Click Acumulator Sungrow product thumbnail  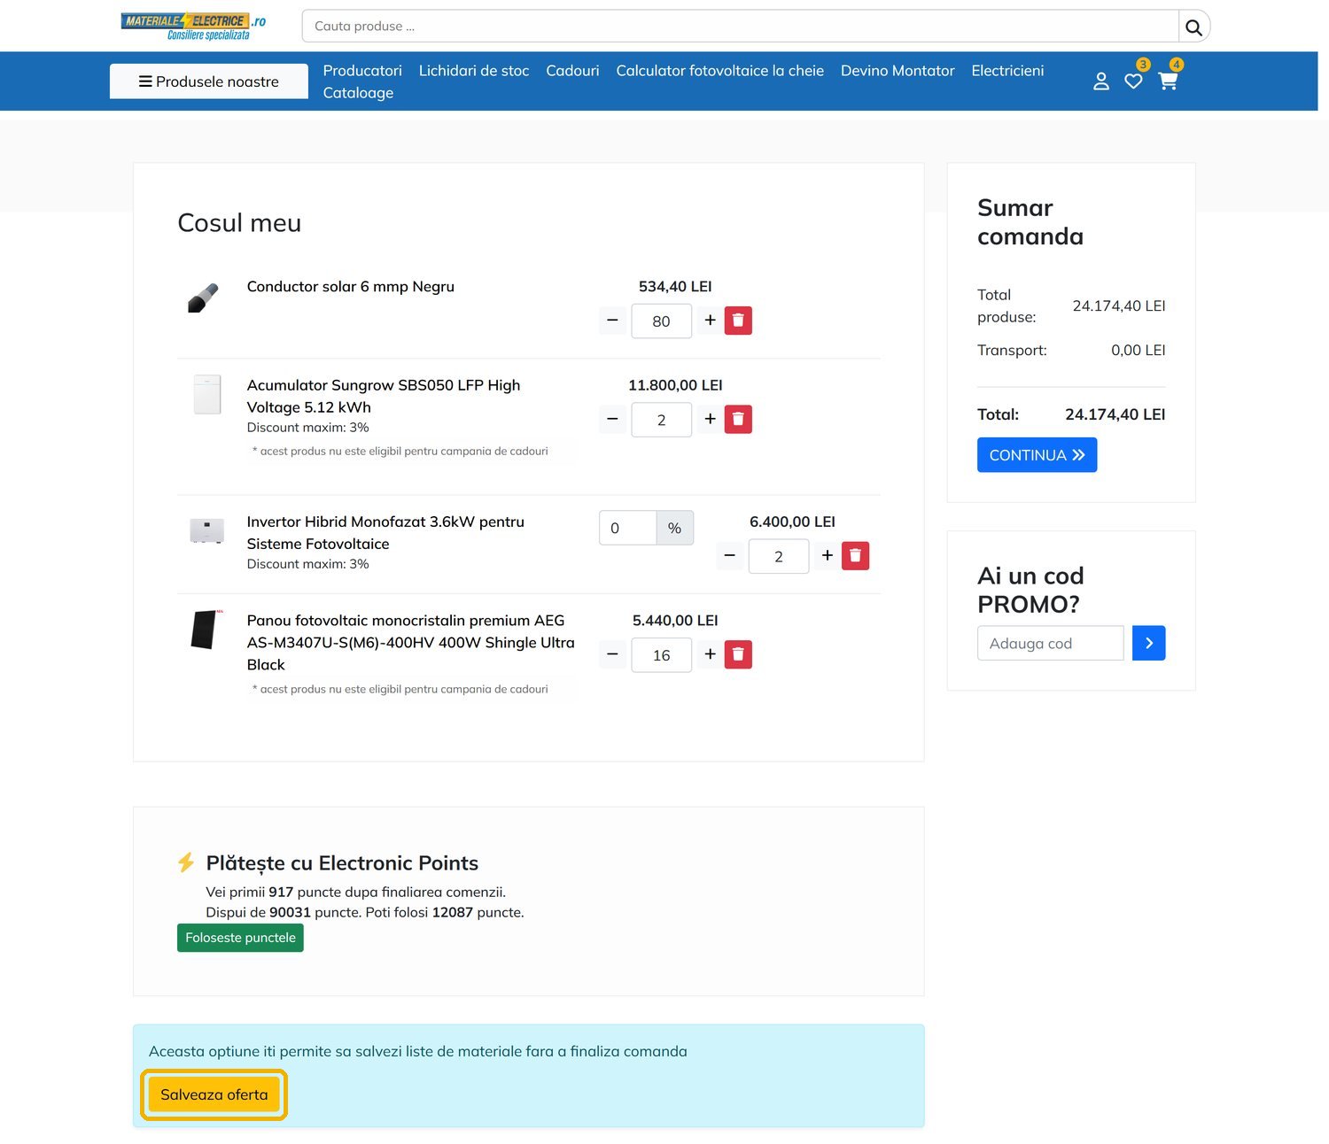point(207,395)
